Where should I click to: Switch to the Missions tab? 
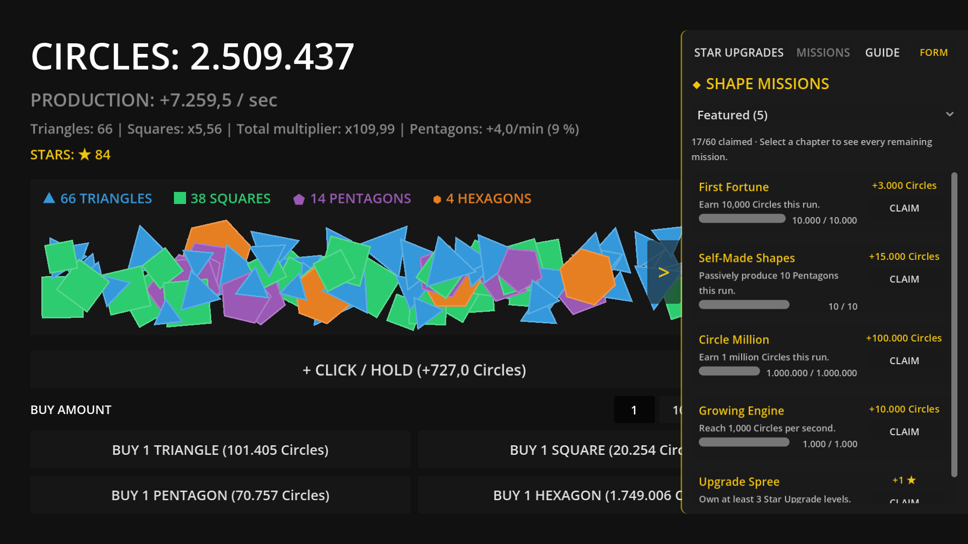pos(823,52)
